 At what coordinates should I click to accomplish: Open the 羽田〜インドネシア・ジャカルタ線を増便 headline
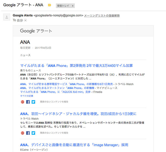[x=78, y=114]
